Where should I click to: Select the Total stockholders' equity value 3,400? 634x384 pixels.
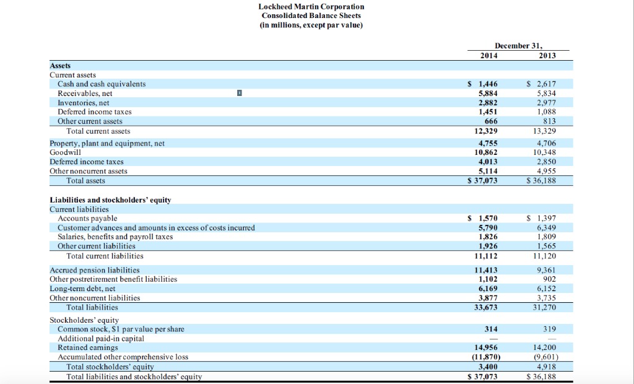tap(486, 366)
